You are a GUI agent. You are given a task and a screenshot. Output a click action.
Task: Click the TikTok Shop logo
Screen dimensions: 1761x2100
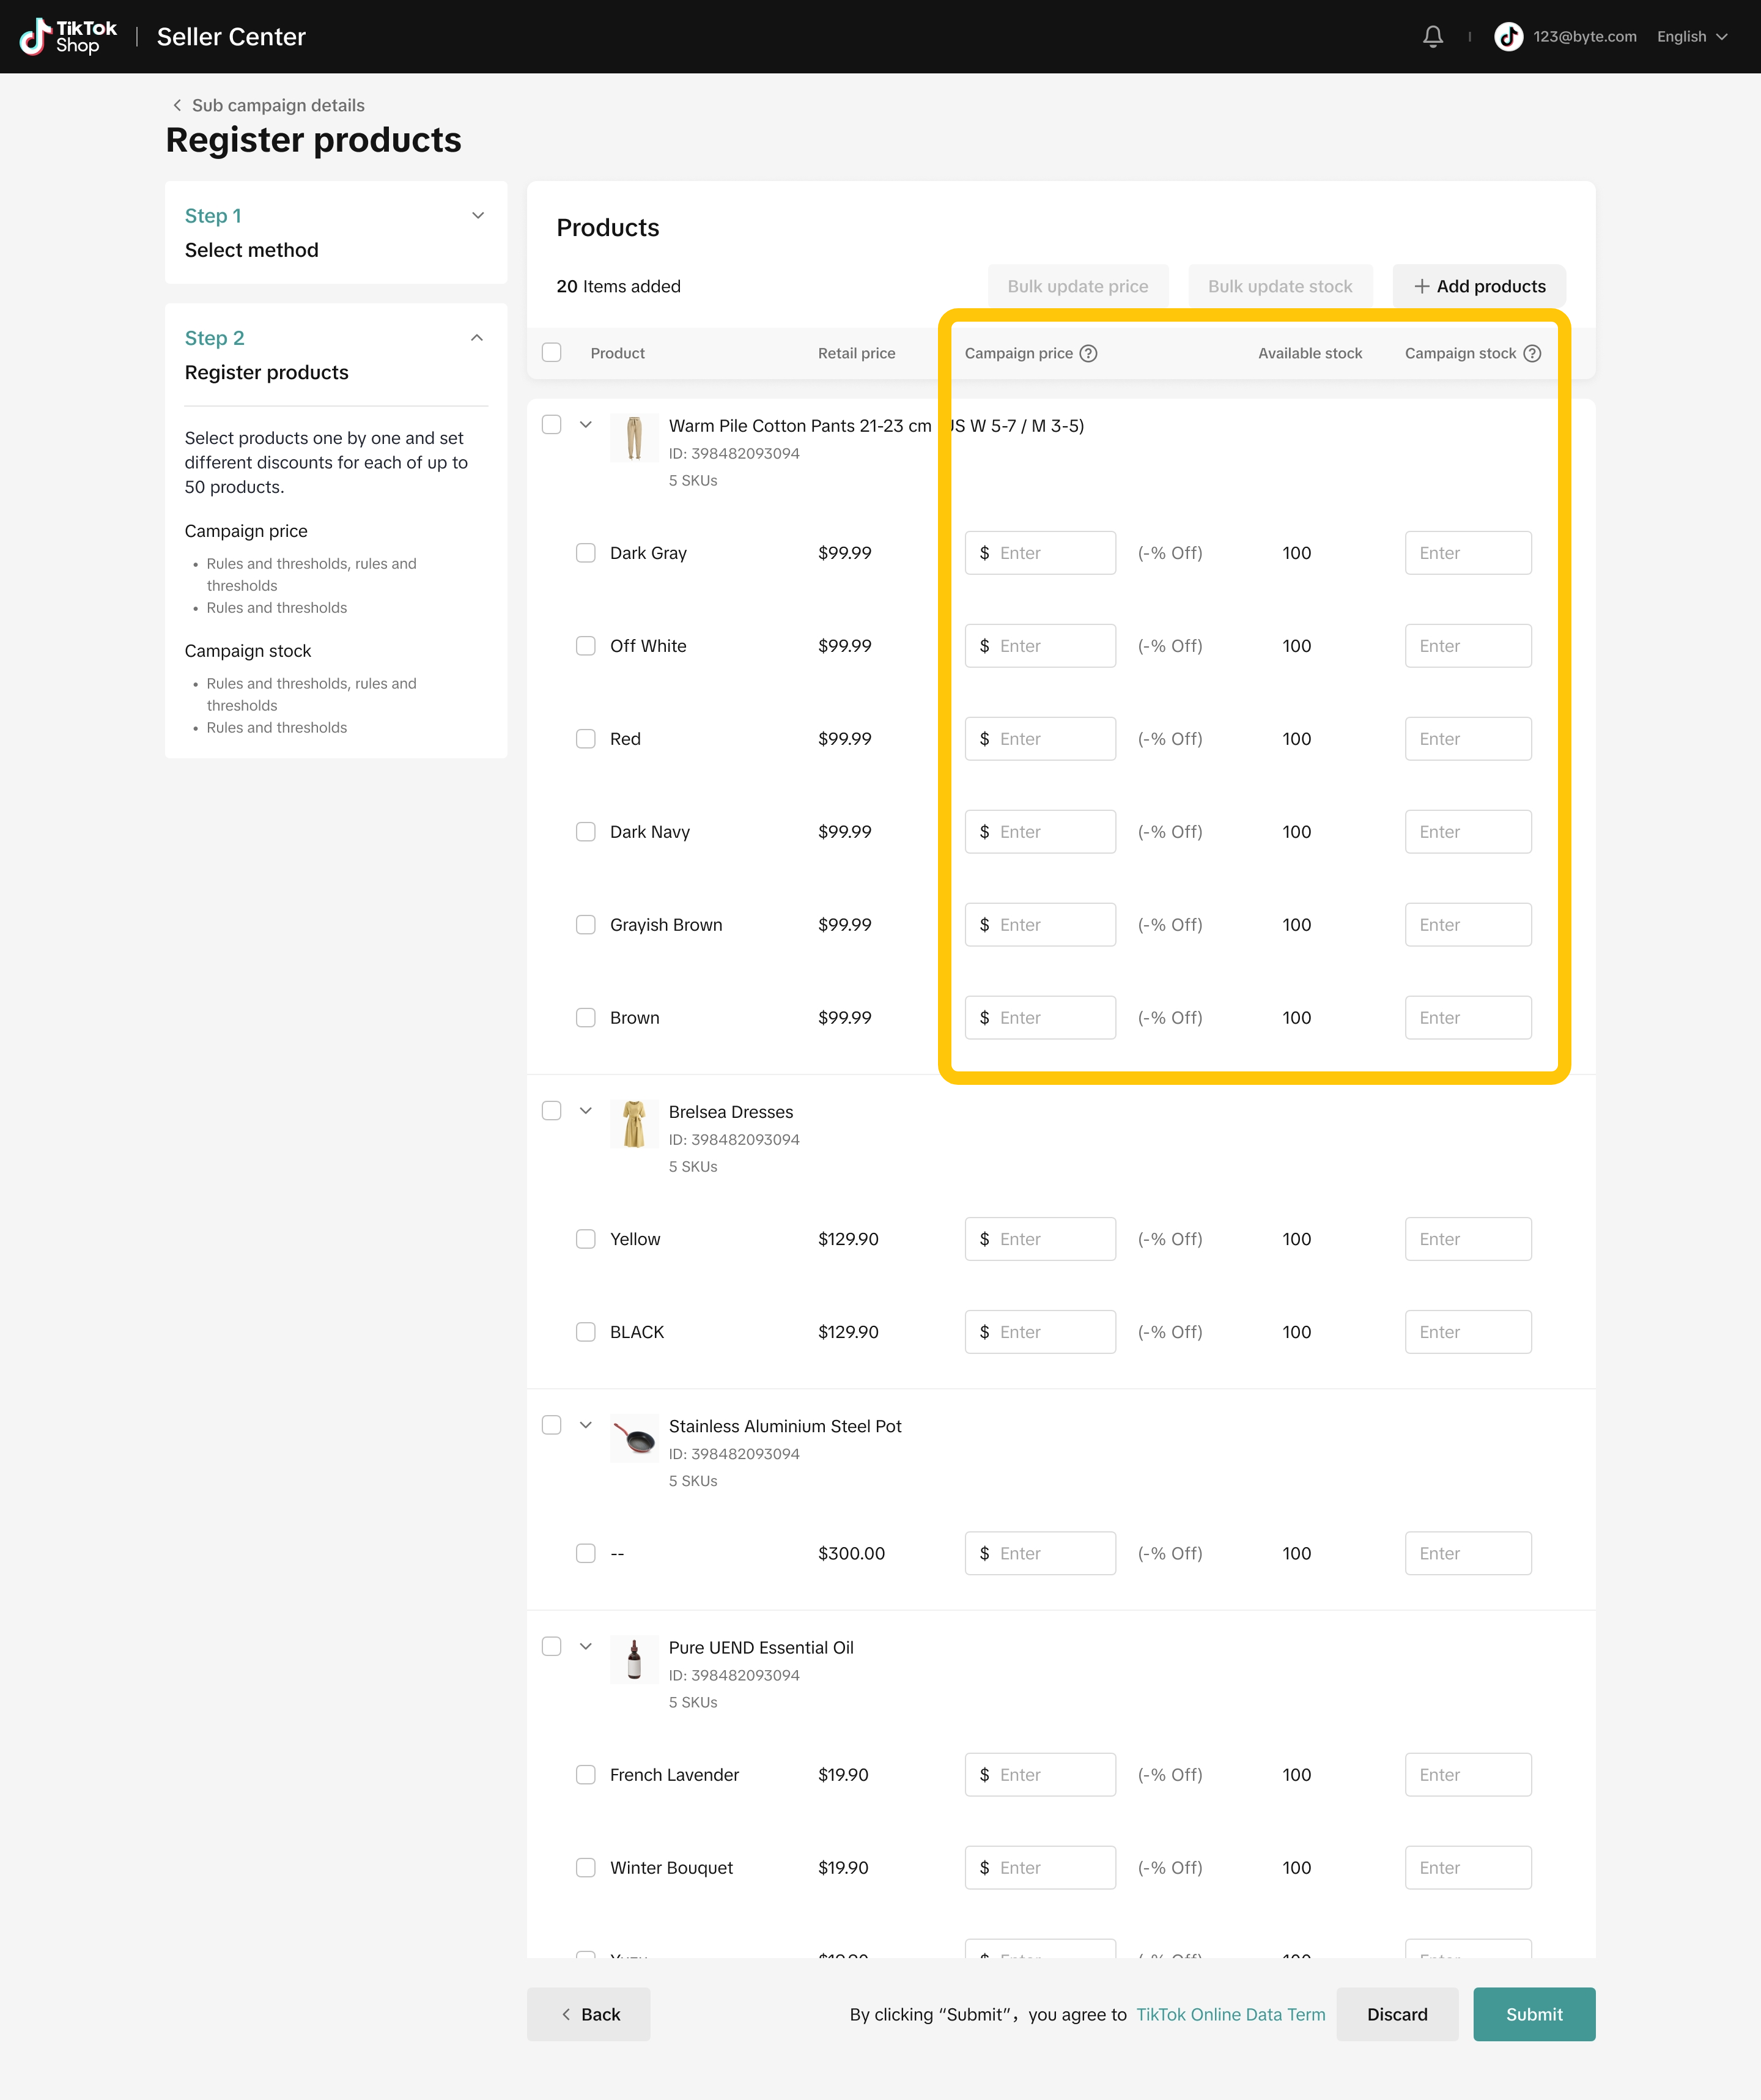pos(68,37)
